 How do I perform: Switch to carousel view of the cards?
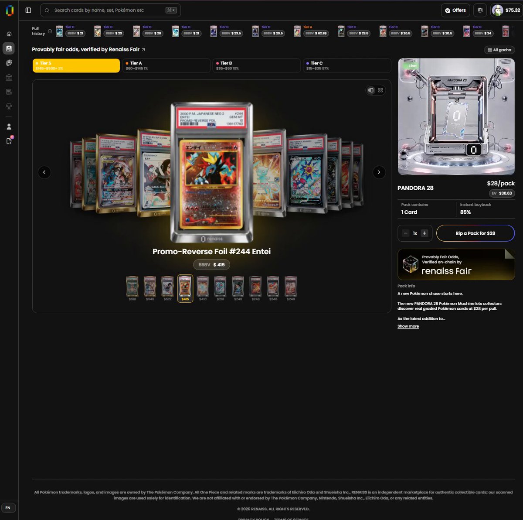coord(371,90)
